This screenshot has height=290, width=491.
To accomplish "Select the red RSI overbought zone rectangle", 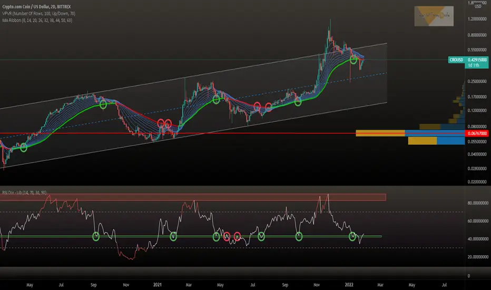I will [193, 197].
